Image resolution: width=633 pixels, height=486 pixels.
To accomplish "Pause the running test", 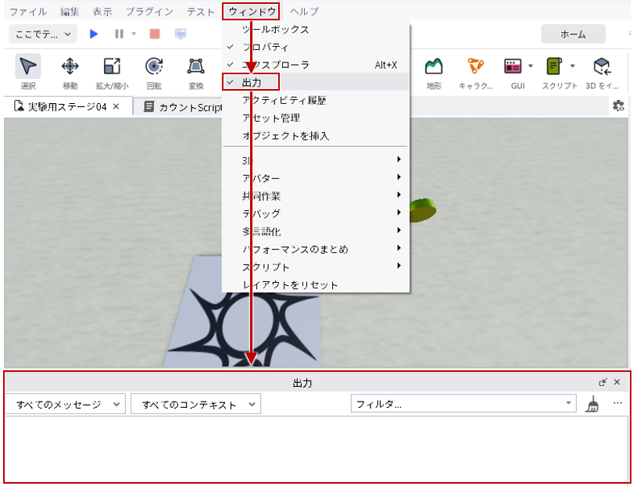I will point(119,34).
